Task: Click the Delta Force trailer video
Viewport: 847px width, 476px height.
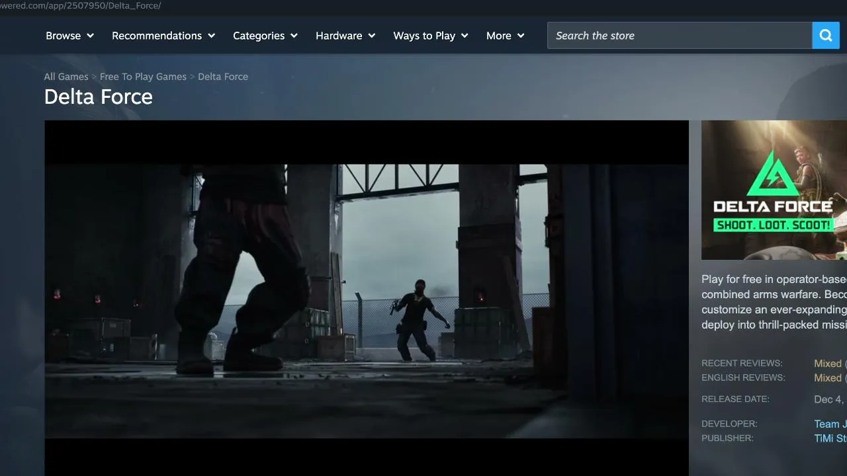Action: point(367,297)
